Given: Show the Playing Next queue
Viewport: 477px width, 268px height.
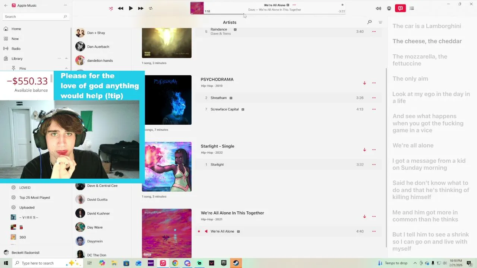Looking at the screenshot, I should [x=412, y=8].
